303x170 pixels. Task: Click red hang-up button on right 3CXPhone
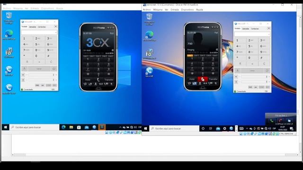tap(203, 79)
